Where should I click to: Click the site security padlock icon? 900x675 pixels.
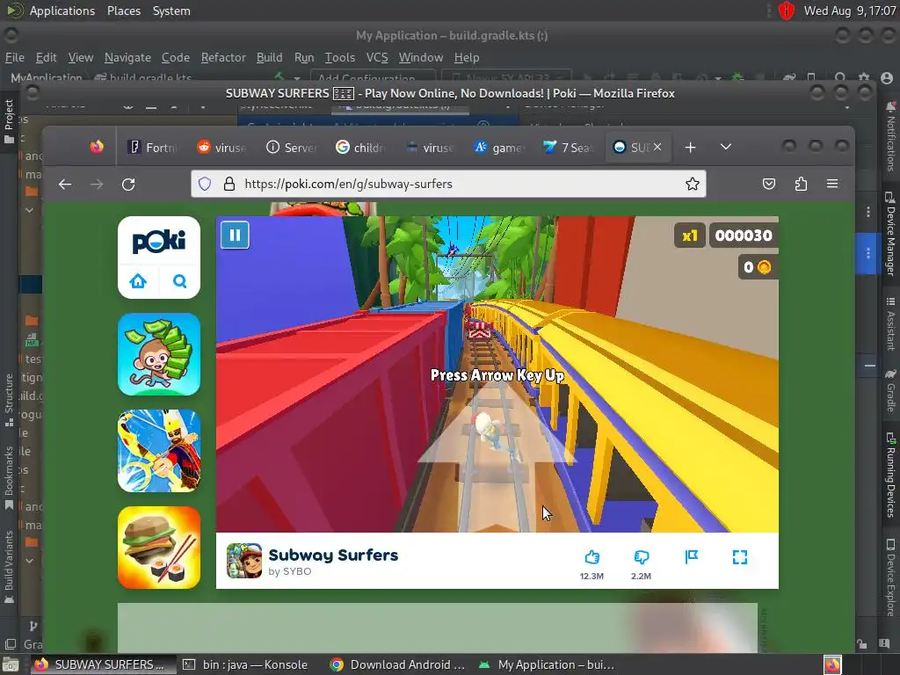[229, 184]
